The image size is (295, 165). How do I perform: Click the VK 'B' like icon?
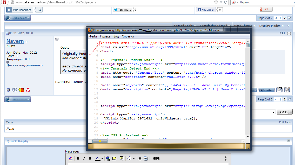coord(9,10)
